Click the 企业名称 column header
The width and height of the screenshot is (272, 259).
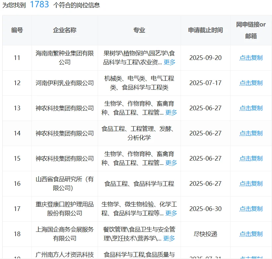(x=65, y=30)
